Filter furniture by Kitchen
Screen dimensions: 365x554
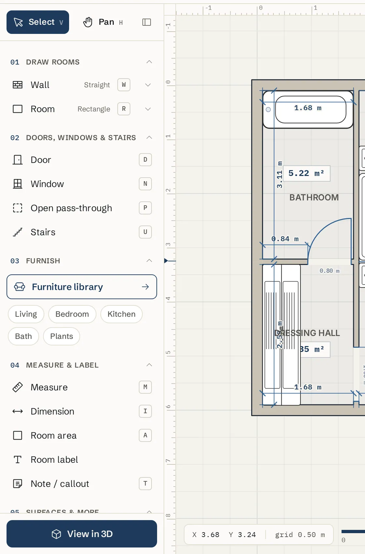click(x=122, y=314)
